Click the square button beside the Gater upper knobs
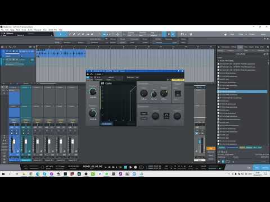The image size is (270, 202). [x=178, y=93]
